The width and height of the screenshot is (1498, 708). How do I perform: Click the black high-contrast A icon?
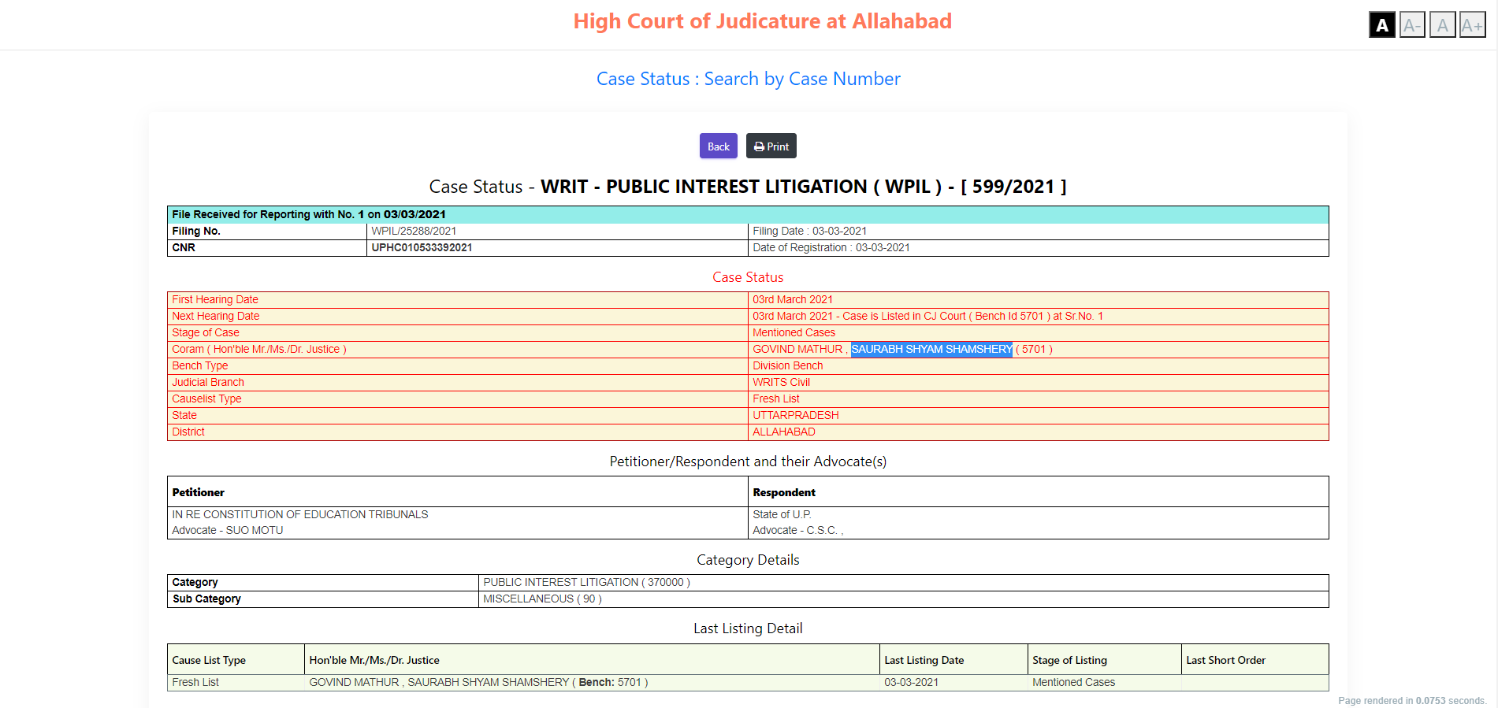tap(1381, 25)
